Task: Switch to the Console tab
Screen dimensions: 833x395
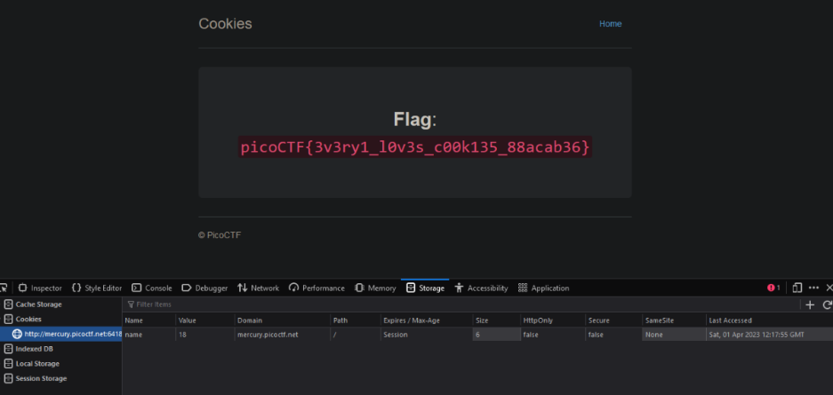Action: pyautogui.click(x=152, y=288)
